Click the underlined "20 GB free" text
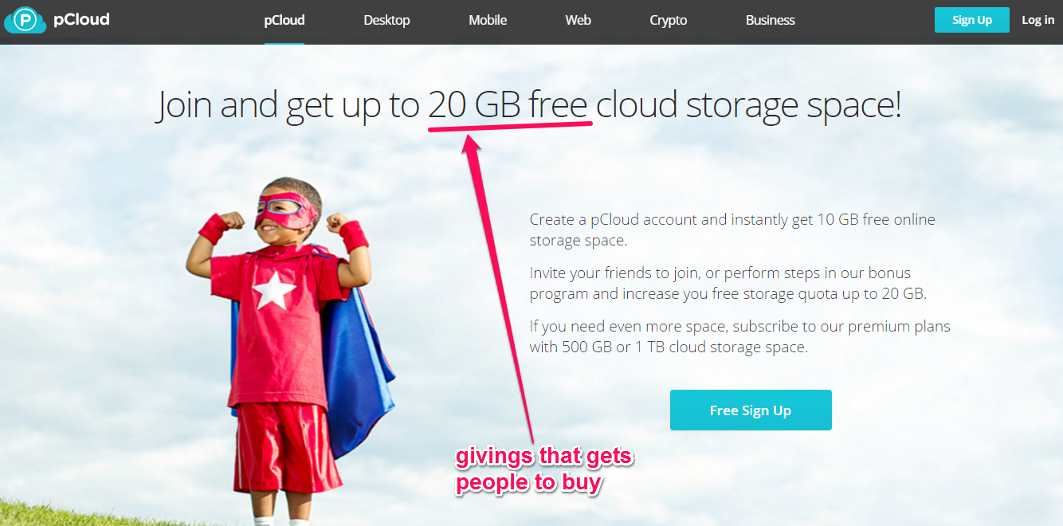Screen dimensions: 1063x526 coord(508,105)
